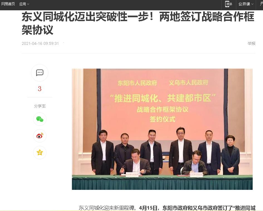The width and height of the screenshot is (263, 211).
Task: Click the 举报 report link
Action: click(x=251, y=43)
